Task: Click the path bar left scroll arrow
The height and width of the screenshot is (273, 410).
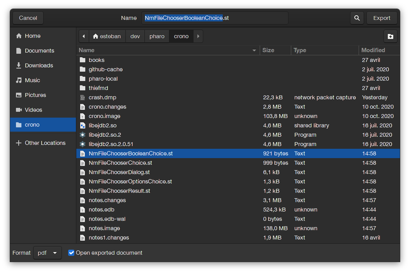Action: click(84, 36)
